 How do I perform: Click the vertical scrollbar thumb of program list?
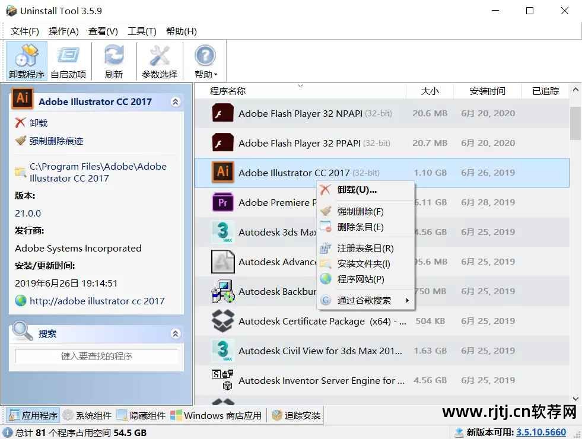coord(575,122)
